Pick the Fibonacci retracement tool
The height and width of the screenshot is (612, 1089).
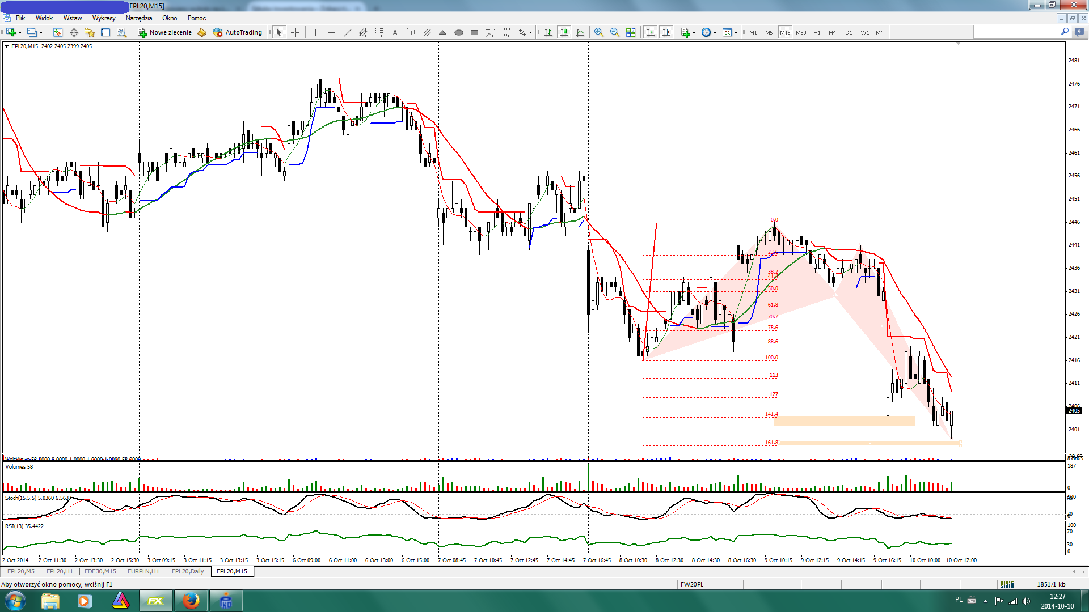pos(379,32)
